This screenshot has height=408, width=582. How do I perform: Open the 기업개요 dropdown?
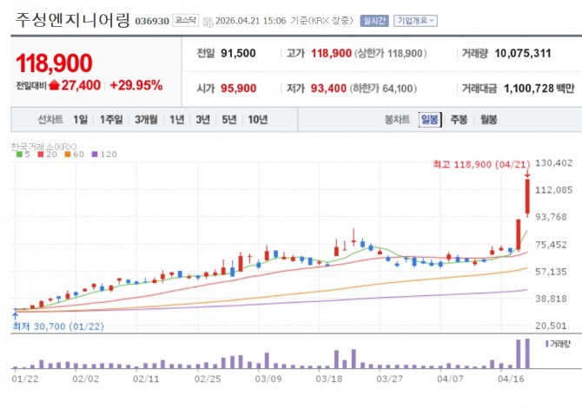(x=415, y=21)
